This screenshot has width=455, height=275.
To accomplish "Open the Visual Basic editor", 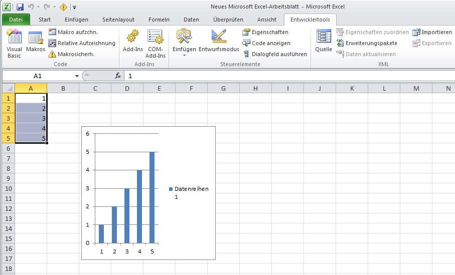I will 14,44.
